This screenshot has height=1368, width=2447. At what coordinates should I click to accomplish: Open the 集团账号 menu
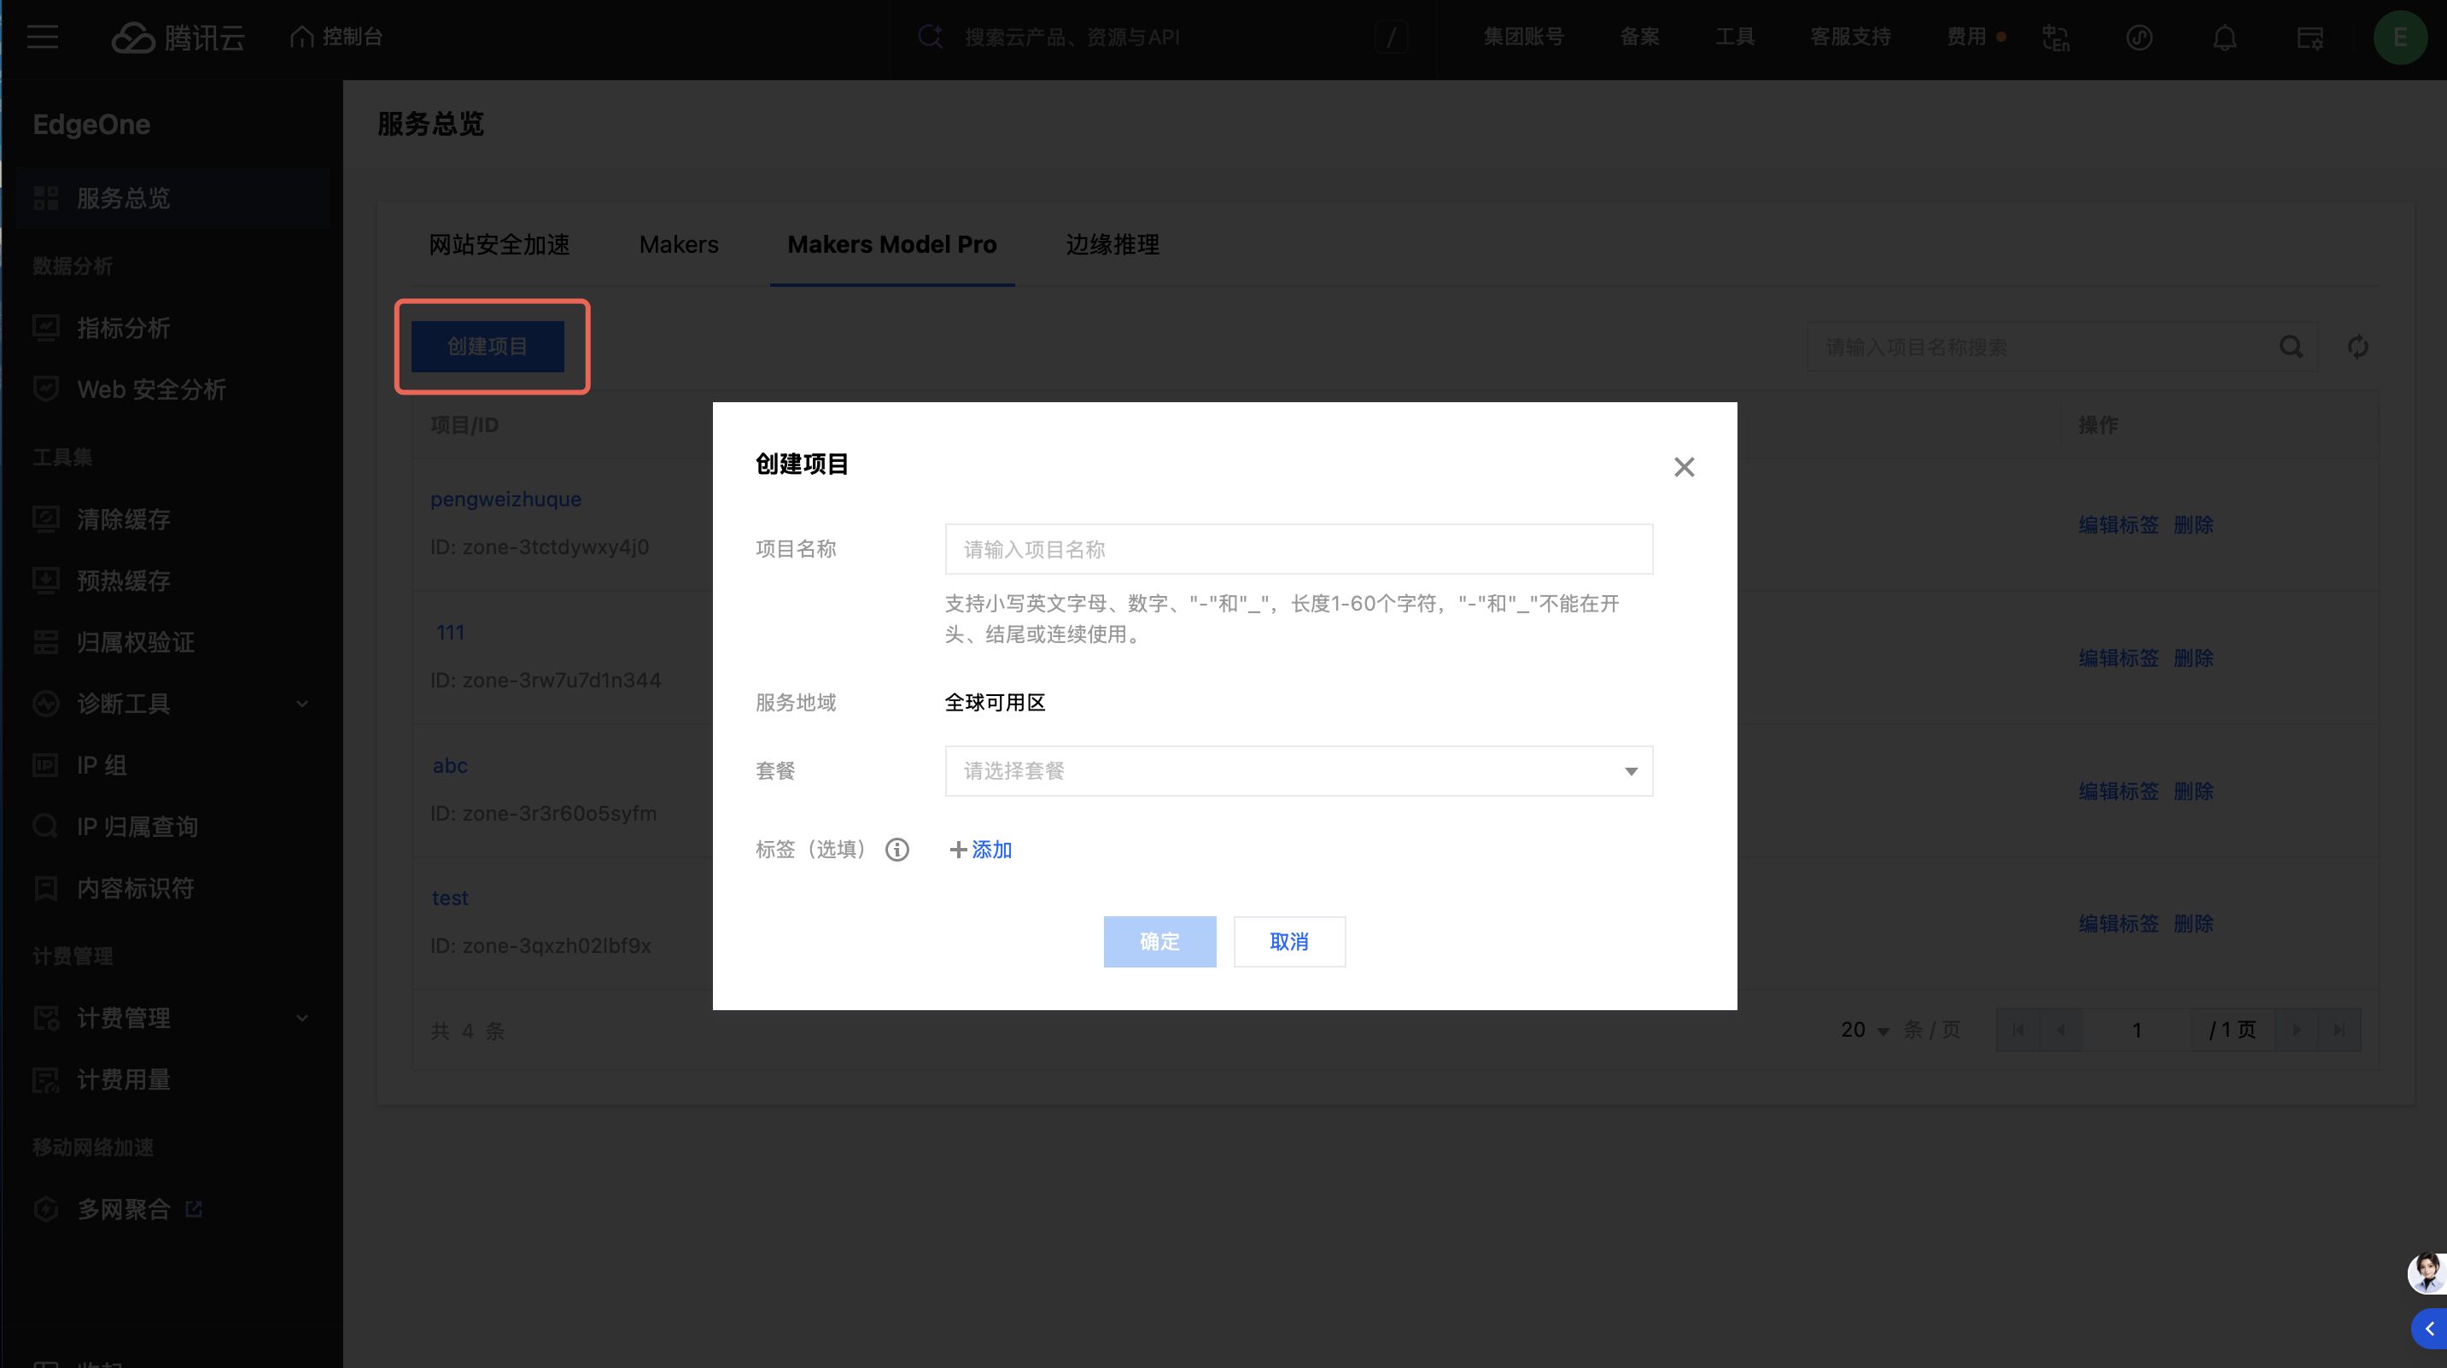(x=1524, y=37)
